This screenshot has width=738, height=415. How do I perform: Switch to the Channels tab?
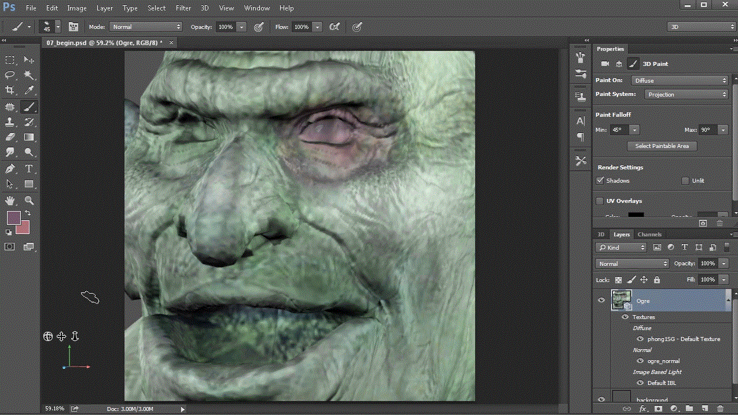click(x=649, y=234)
